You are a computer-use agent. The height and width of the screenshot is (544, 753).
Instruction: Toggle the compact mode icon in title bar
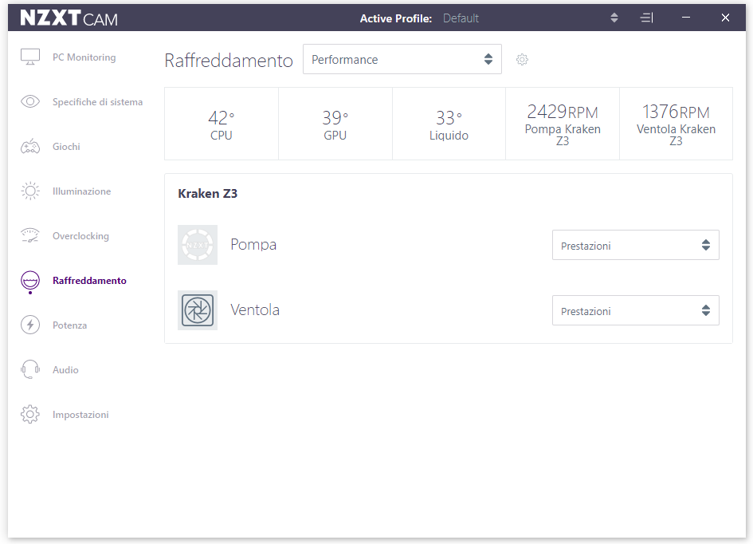[x=647, y=18]
